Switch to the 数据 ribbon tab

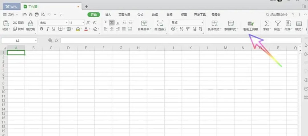155,15
